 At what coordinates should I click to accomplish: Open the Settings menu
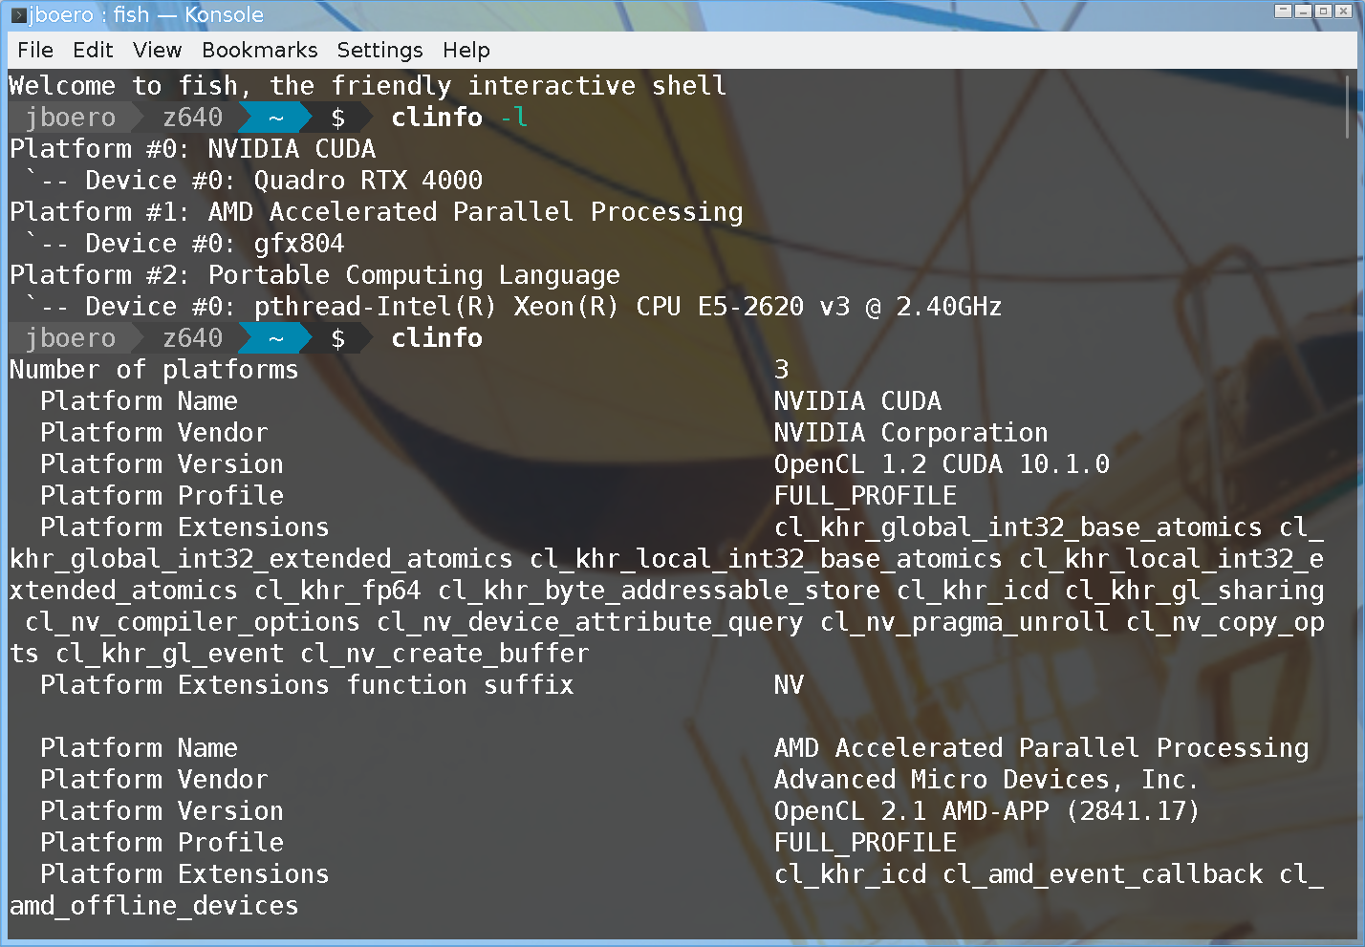click(379, 50)
